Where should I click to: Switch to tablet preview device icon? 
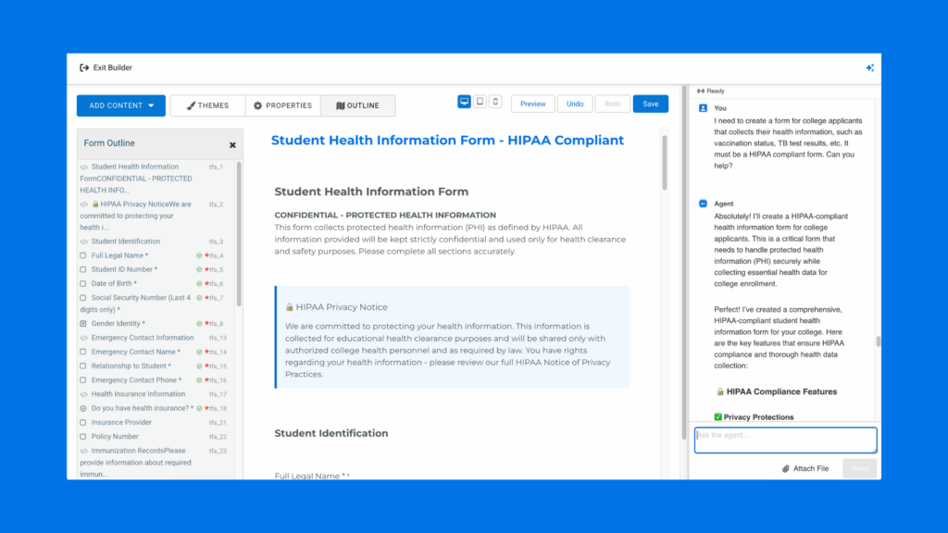(x=480, y=102)
